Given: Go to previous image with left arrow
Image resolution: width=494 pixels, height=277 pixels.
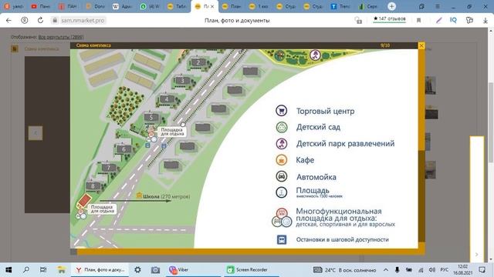Looking at the screenshot, I should click(36, 133).
